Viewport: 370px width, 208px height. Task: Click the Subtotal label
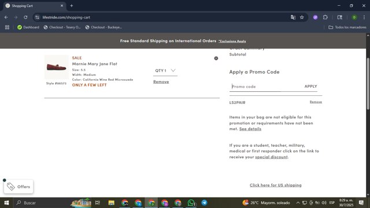[238, 54]
